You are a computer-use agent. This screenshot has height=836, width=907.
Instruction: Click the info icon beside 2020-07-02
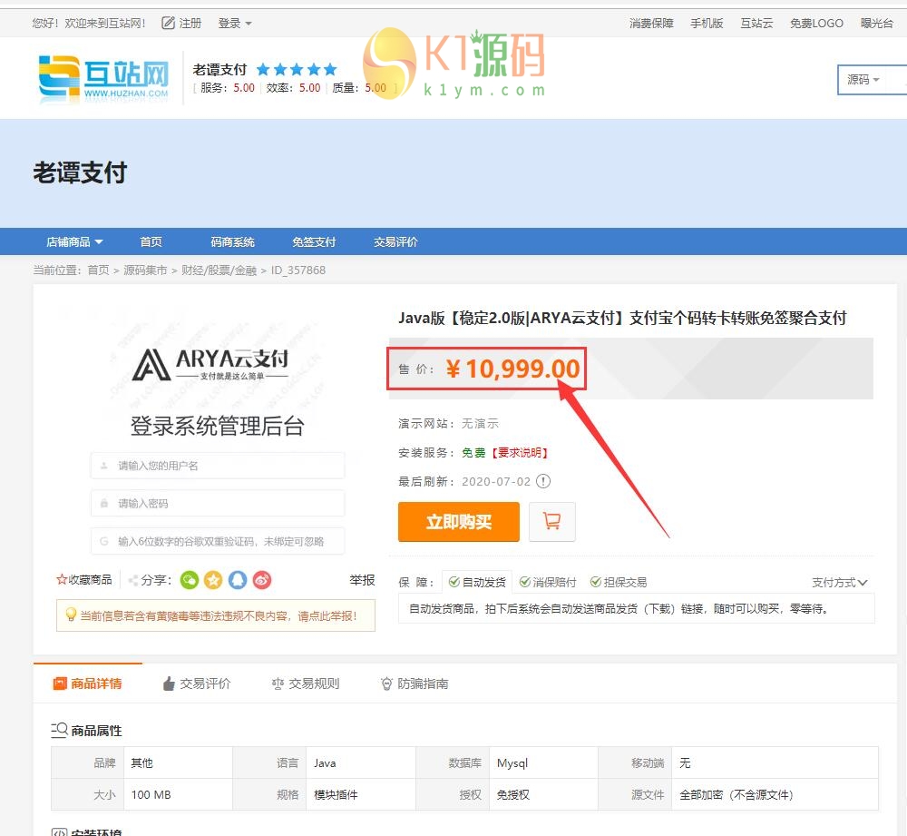(543, 481)
